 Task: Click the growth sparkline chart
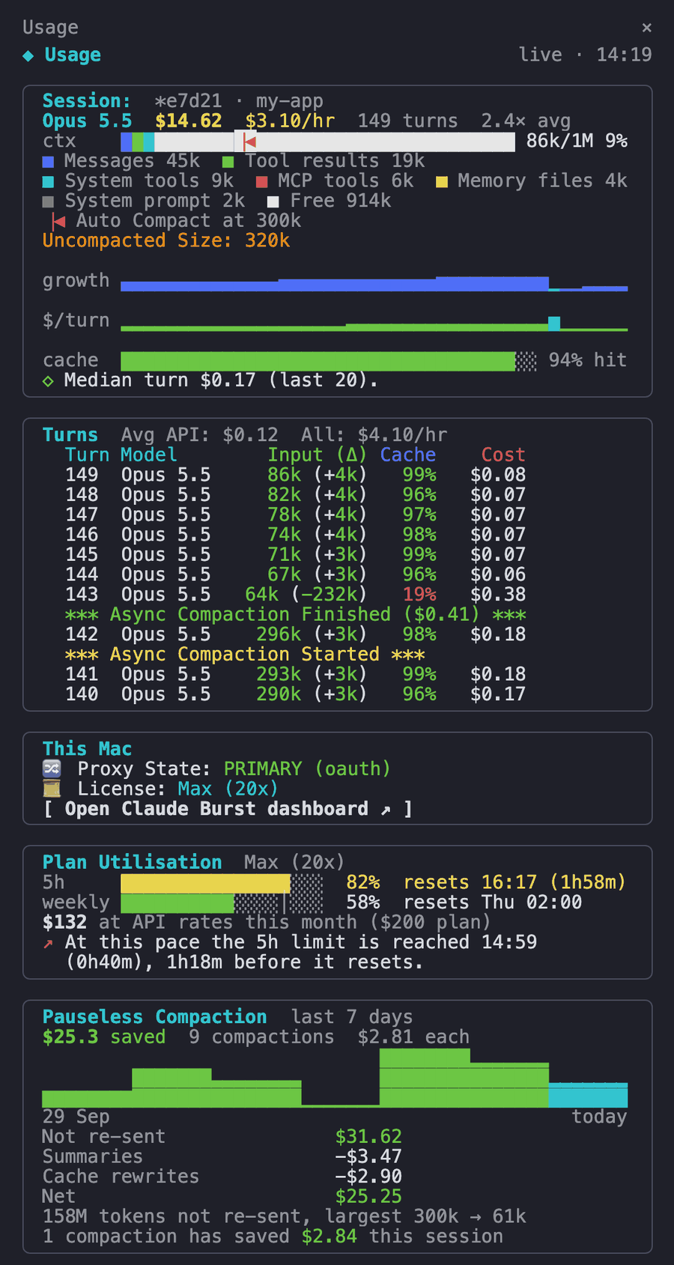[x=374, y=283]
